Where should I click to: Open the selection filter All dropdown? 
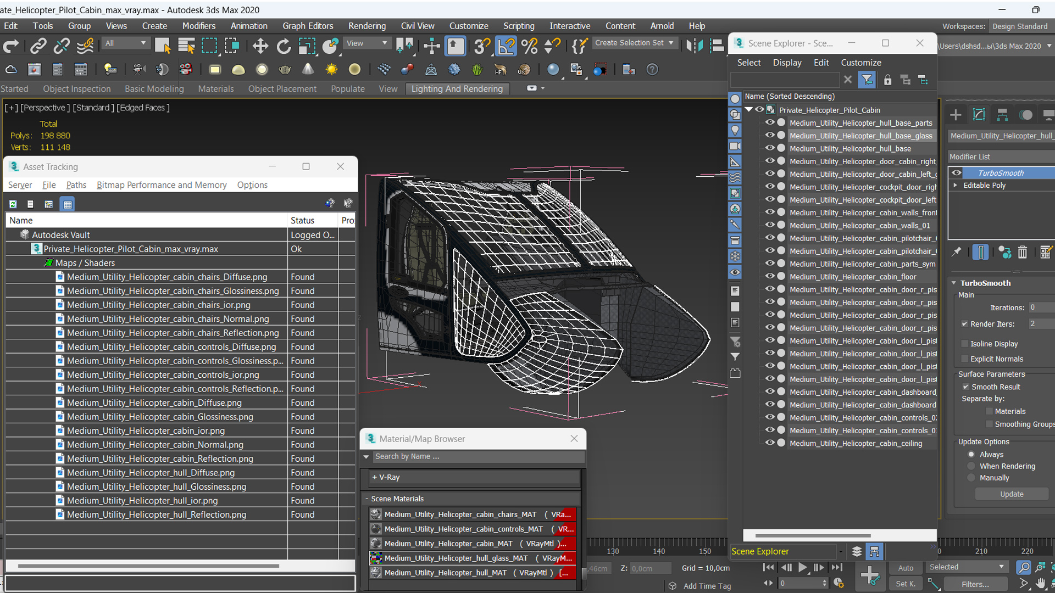(x=126, y=43)
